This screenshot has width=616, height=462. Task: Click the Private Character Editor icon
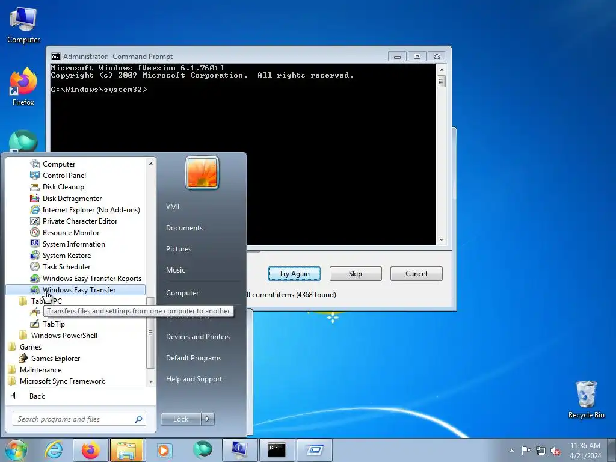35,221
